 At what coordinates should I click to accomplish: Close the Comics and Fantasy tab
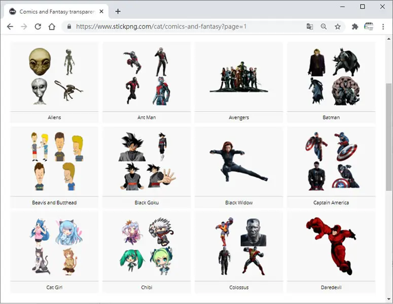point(101,12)
